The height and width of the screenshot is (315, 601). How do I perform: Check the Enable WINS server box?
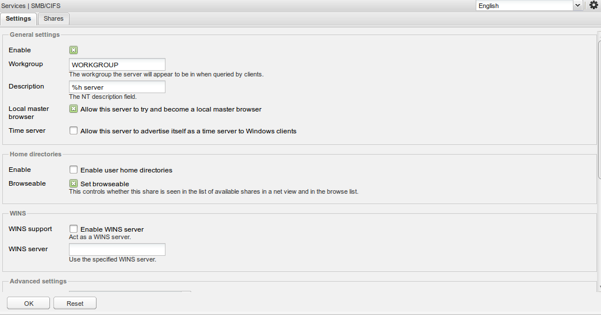click(x=74, y=229)
